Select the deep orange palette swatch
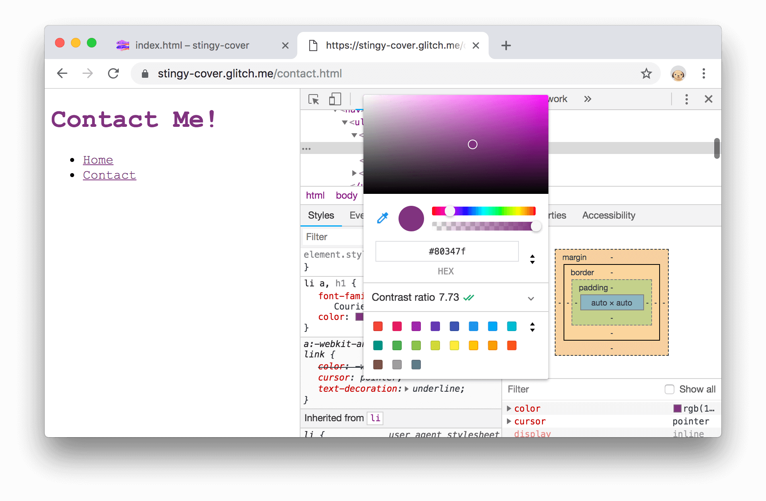This screenshot has height=501, width=766. [512, 345]
